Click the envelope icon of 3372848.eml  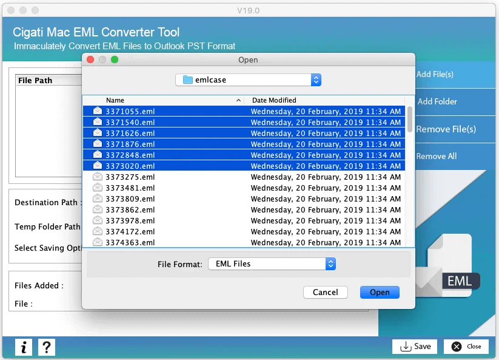98,155
